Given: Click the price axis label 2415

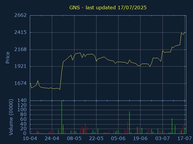Looking at the screenshot, I should click(21, 32).
